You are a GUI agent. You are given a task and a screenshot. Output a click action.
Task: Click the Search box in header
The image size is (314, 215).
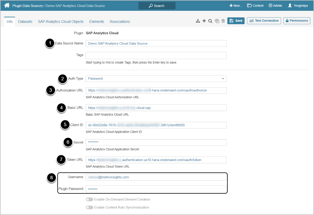(x=157, y=6)
